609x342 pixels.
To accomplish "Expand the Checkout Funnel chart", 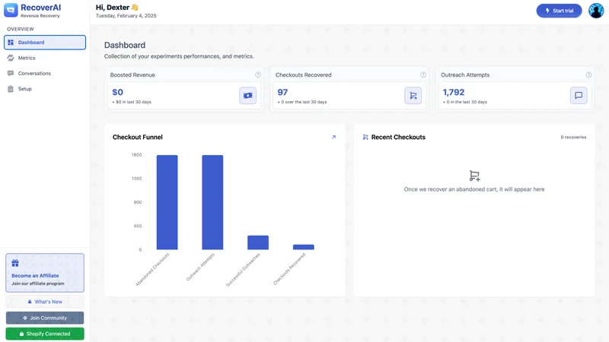I will [x=333, y=137].
